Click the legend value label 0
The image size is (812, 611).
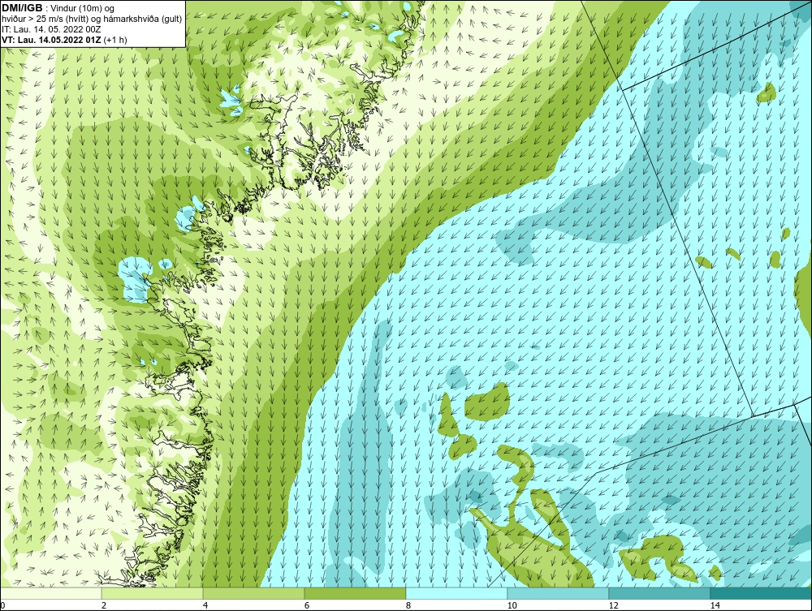[2, 605]
